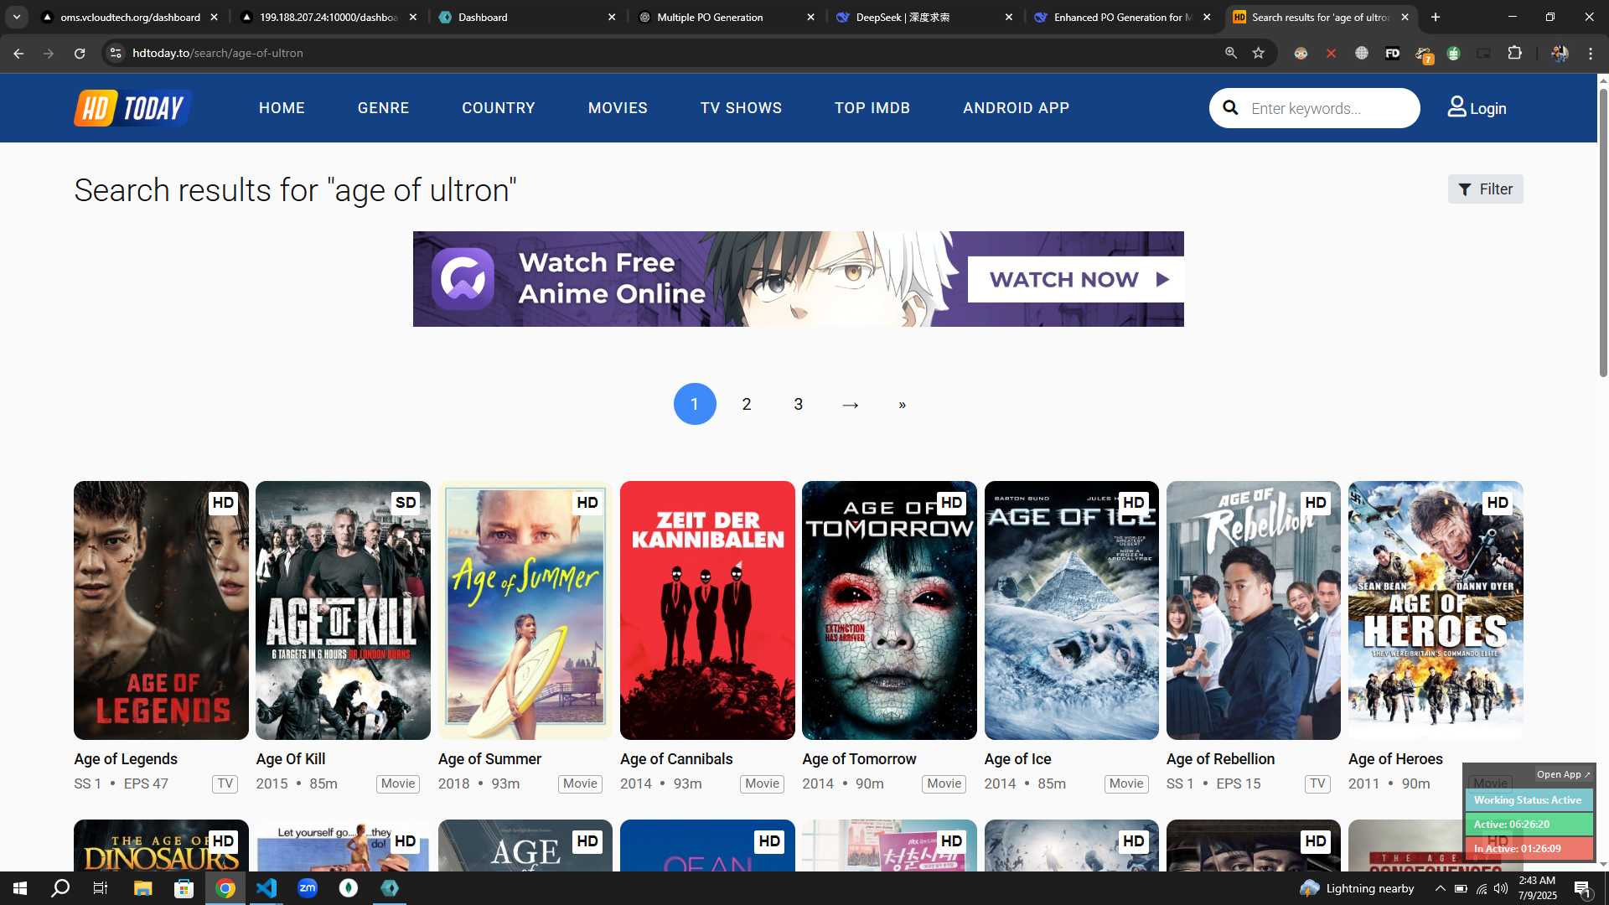1609x905 pixels.
Task: Open the Age of Summer poster
Action: click(x=525, y=610)
